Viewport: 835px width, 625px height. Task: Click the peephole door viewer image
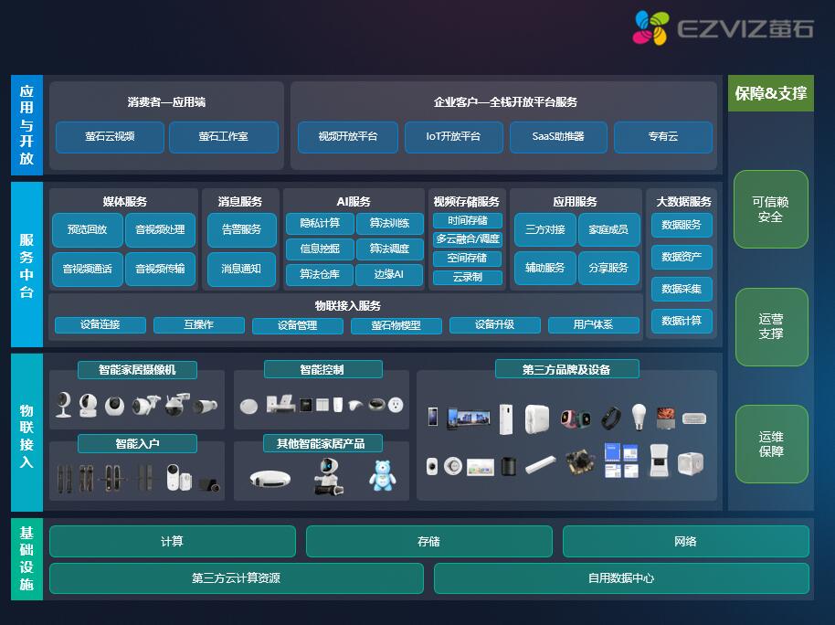[x=210, y=483]
